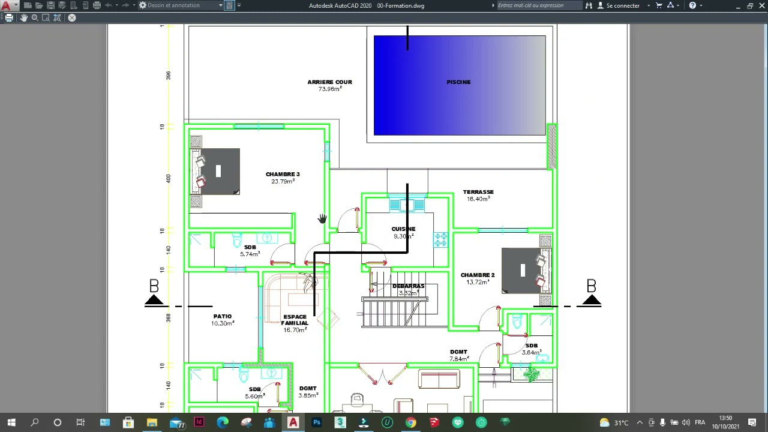Select the Zoom magnifier tool
The height and width of the screenshot is (432, 768).
pos(35,18)
